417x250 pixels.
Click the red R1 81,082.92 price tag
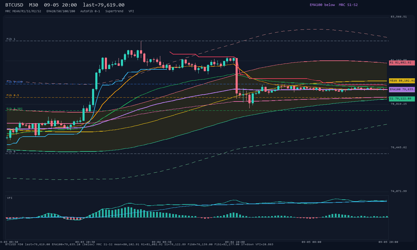click(x=402, y=63)
